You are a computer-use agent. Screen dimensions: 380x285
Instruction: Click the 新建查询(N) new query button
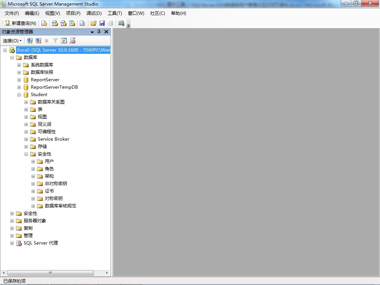click(x=20, y=23)
